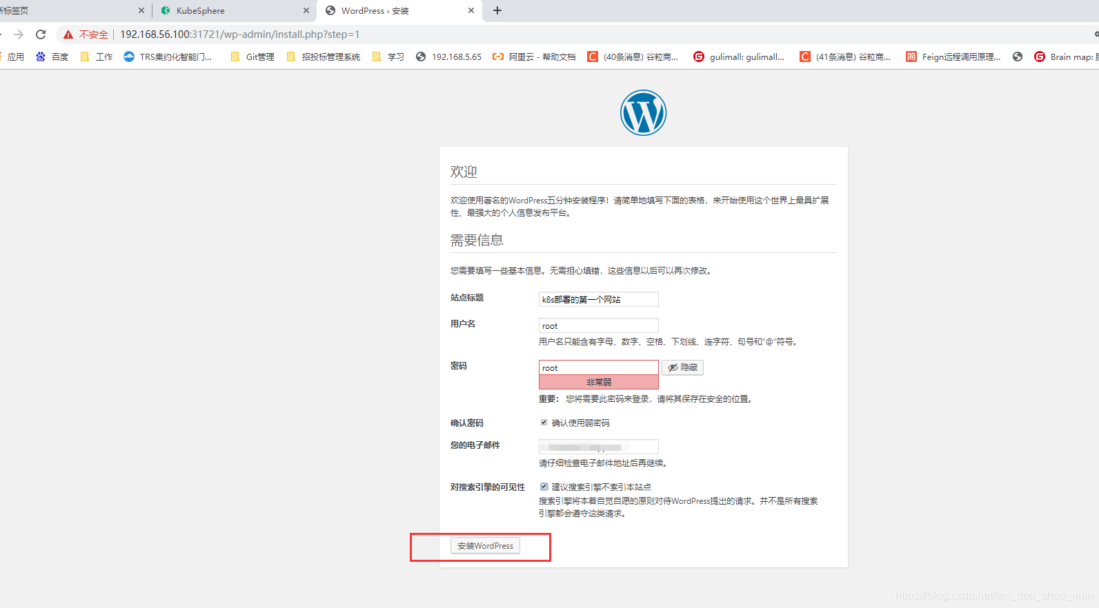This screenshot has height=608, width=1099.
Task: Click the 用户名 label
Action: (463, 324)
